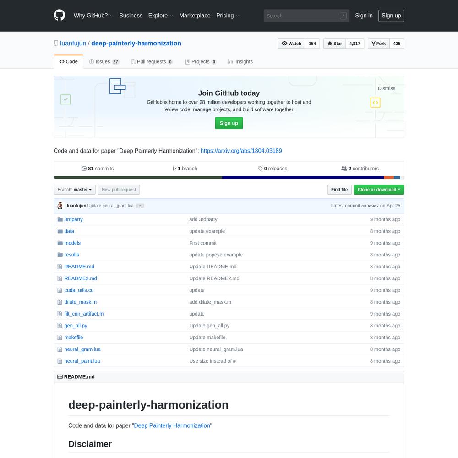Expand commit message ellipsis button
This screenshot has width=458, height=458.
tap(140, 206)
